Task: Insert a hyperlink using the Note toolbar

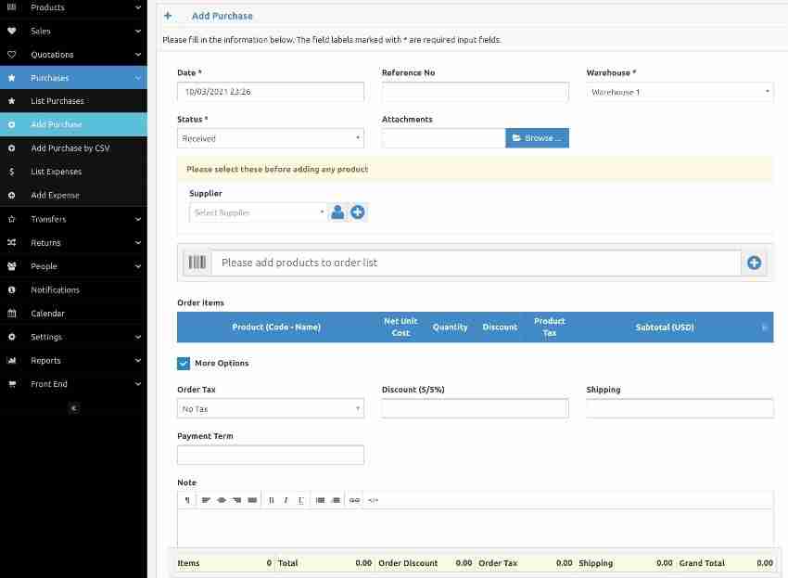Action: pos(354,500)
